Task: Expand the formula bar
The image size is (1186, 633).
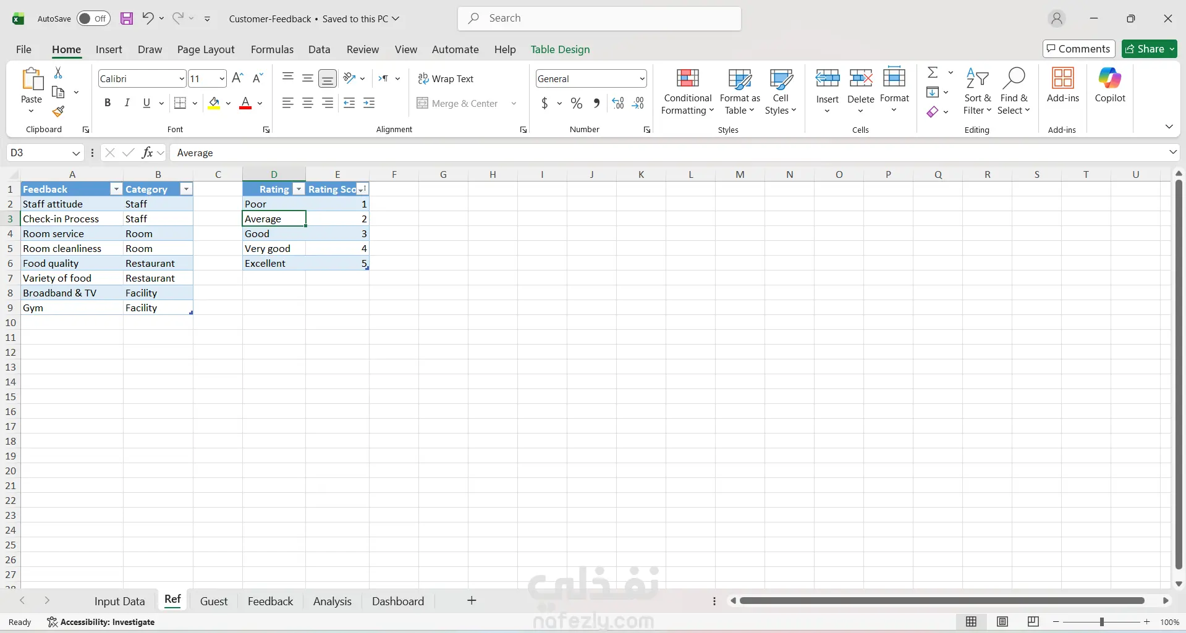Action: [x=1172, y=152]
